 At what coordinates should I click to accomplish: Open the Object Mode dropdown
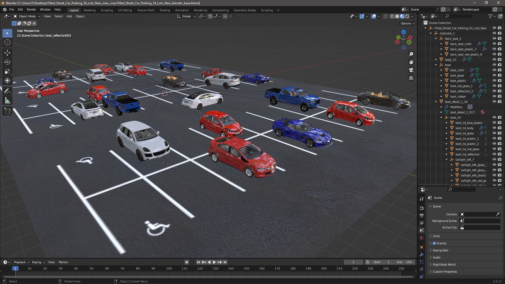[27, 16]
